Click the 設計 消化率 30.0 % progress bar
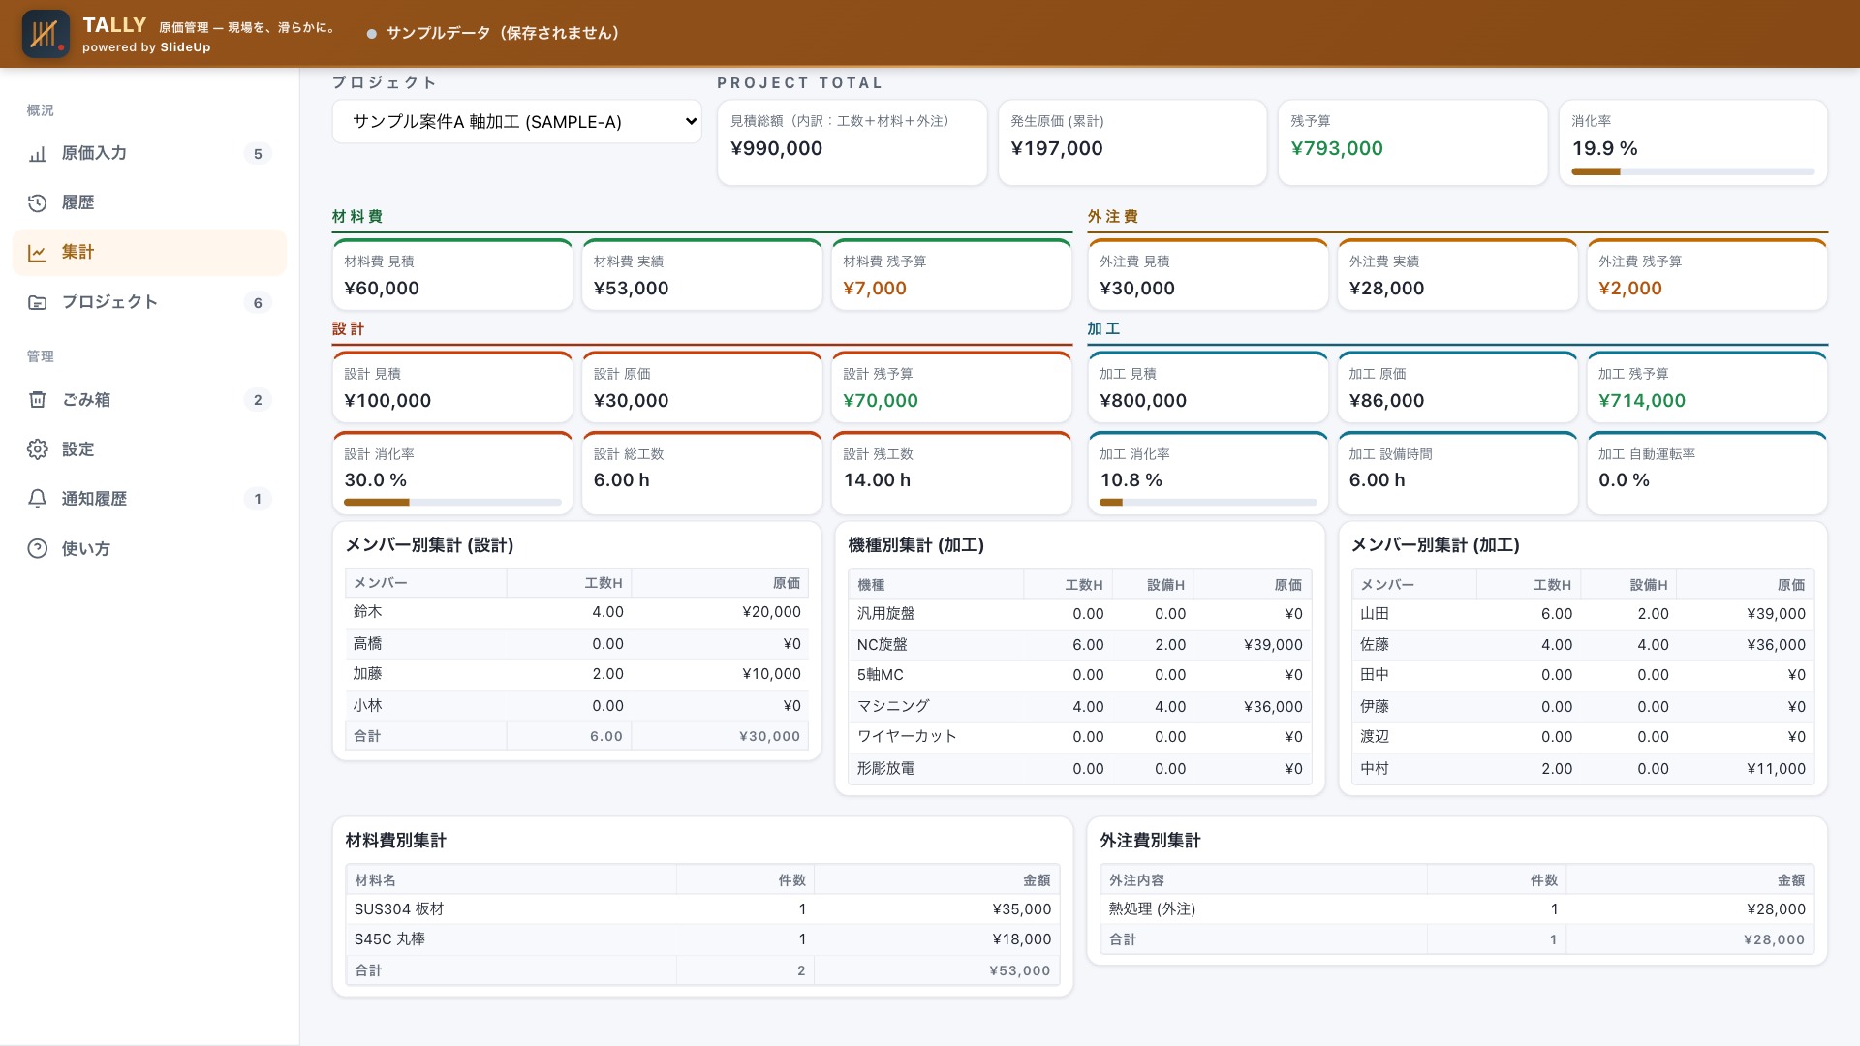 (x=452, y=502)
